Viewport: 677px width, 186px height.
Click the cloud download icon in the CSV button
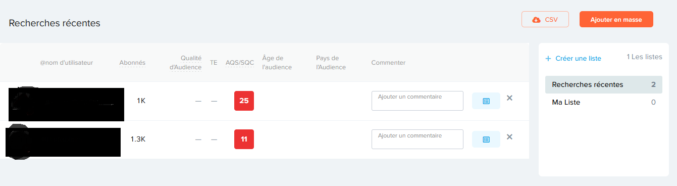(536, 20)
